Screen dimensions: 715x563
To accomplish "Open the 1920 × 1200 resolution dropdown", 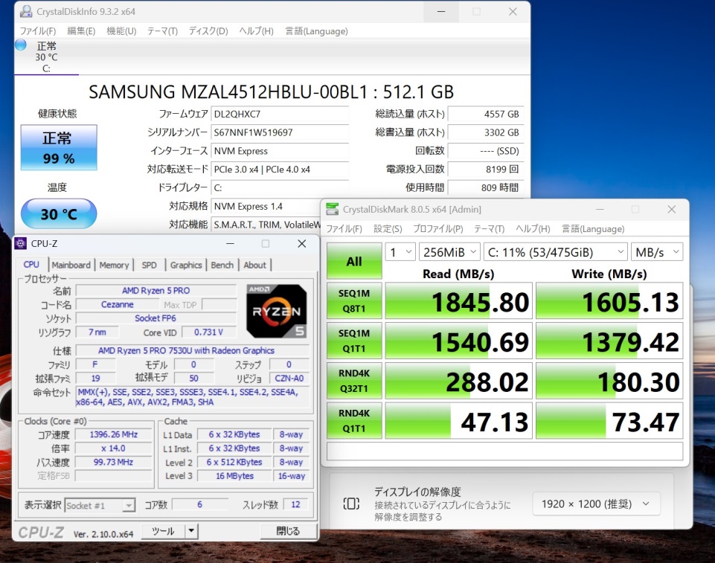I will click(596, 504).
